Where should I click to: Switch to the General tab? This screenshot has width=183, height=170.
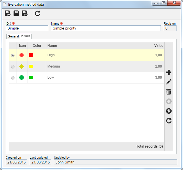(13, 36)
